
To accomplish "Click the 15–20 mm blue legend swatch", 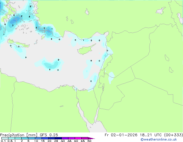I will click(x=45, y=138).
